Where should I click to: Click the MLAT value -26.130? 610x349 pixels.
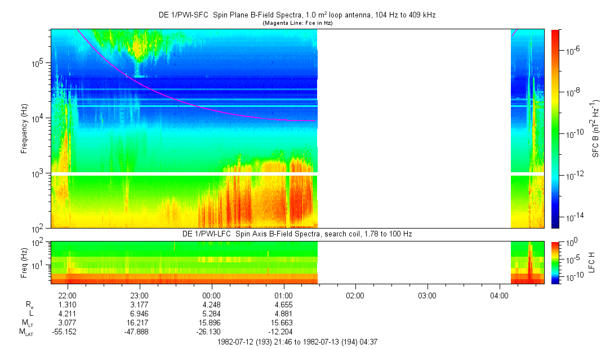click(208, 332)
